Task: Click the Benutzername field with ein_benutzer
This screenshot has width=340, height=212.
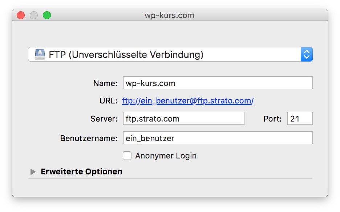Action: tap(218, 138)
